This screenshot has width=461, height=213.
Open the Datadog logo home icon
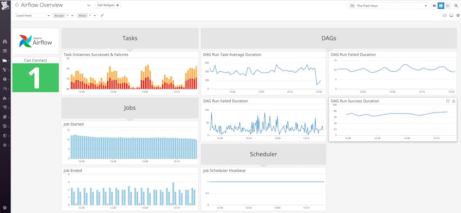(5, 5)
